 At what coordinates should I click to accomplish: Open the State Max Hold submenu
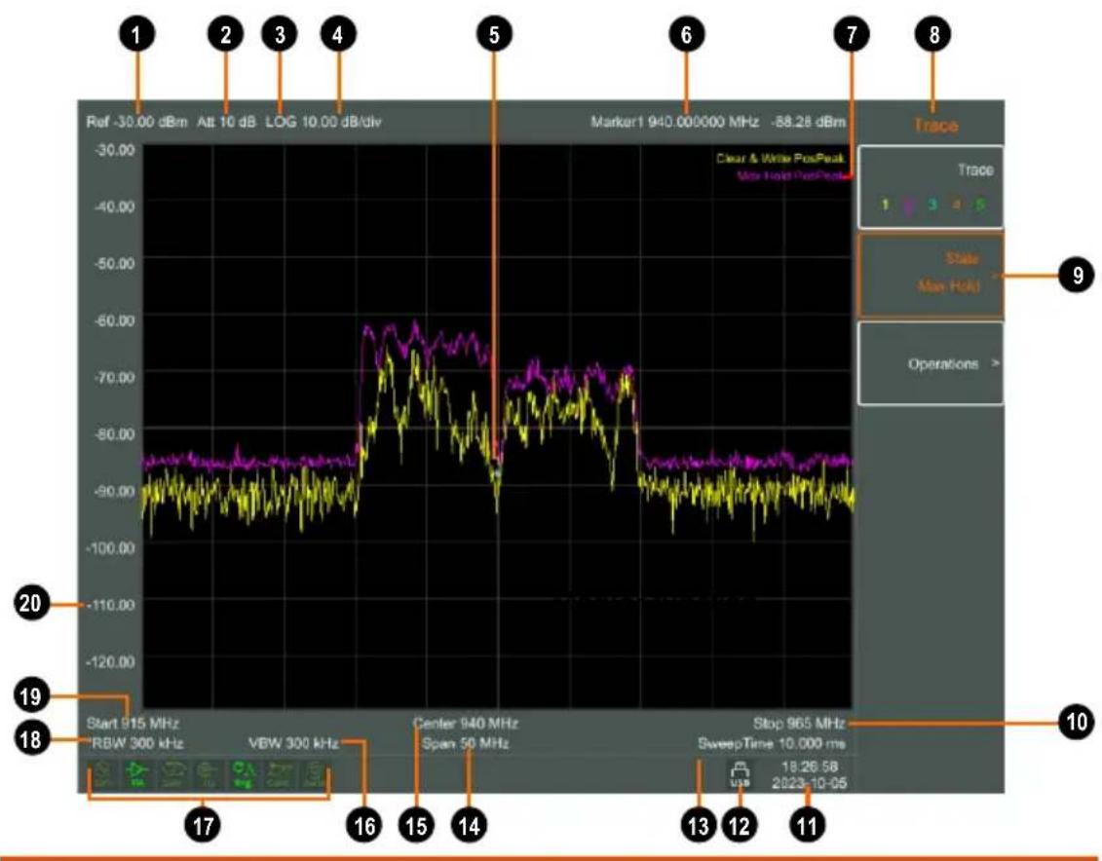931,274
